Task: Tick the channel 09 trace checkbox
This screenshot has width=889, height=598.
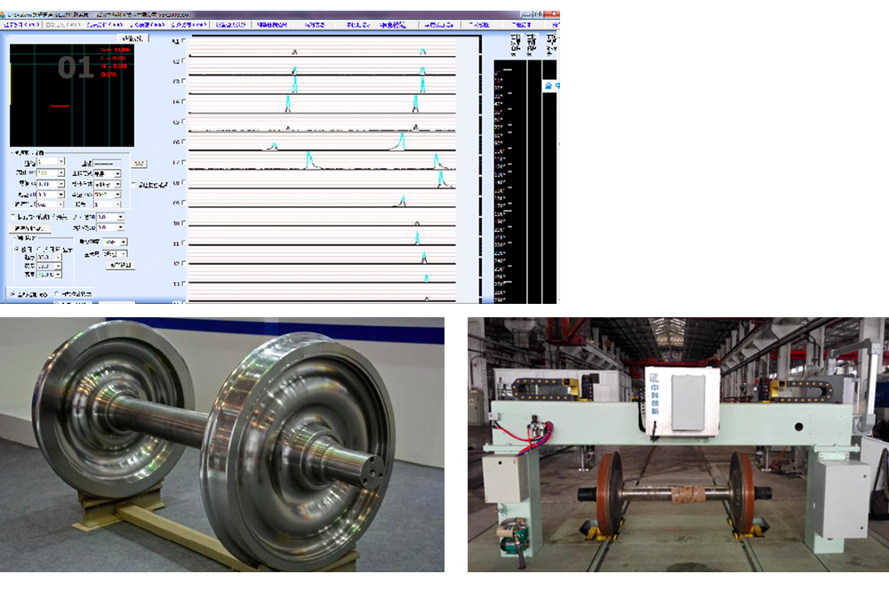Action: tap(183, 203)
